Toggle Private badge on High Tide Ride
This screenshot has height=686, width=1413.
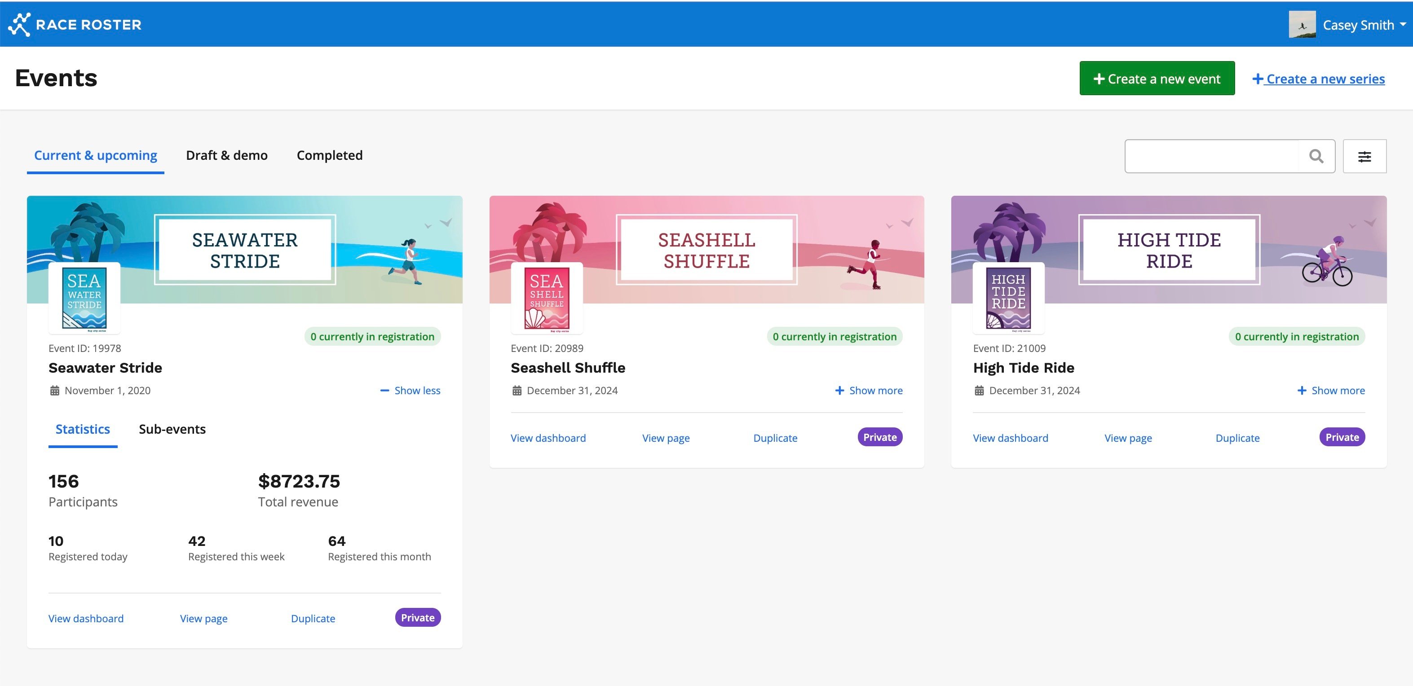[1342, 437]
